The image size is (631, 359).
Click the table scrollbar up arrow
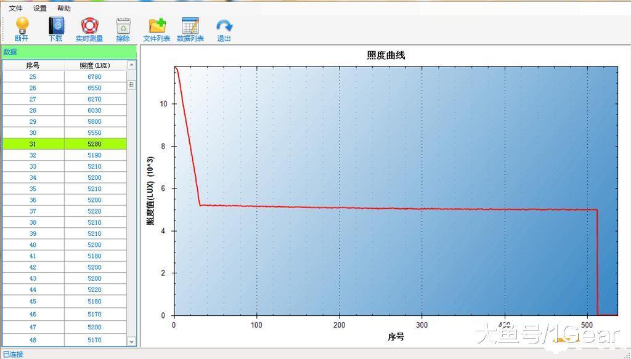click(131, 65)
